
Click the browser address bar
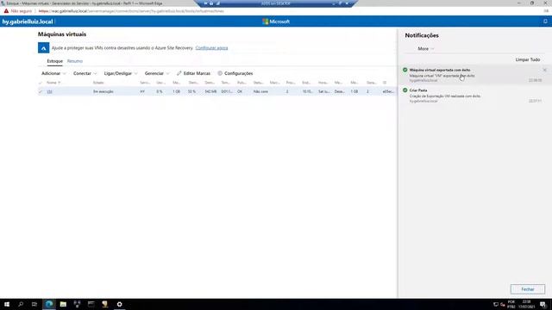131,11
